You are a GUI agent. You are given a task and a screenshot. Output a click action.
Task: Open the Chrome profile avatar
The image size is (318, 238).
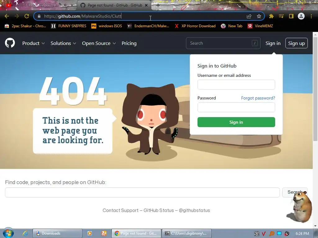coord(301,16)
